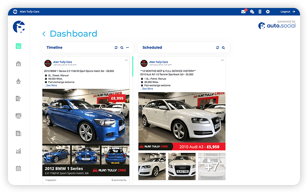
Task: Refresh the Scheduled column
Action: point(217,48)
